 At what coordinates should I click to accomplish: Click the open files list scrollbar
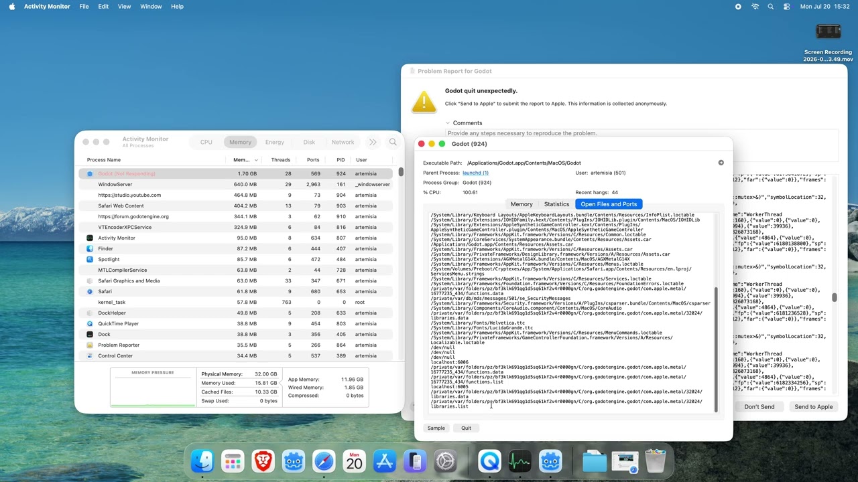tap(716, 349)
